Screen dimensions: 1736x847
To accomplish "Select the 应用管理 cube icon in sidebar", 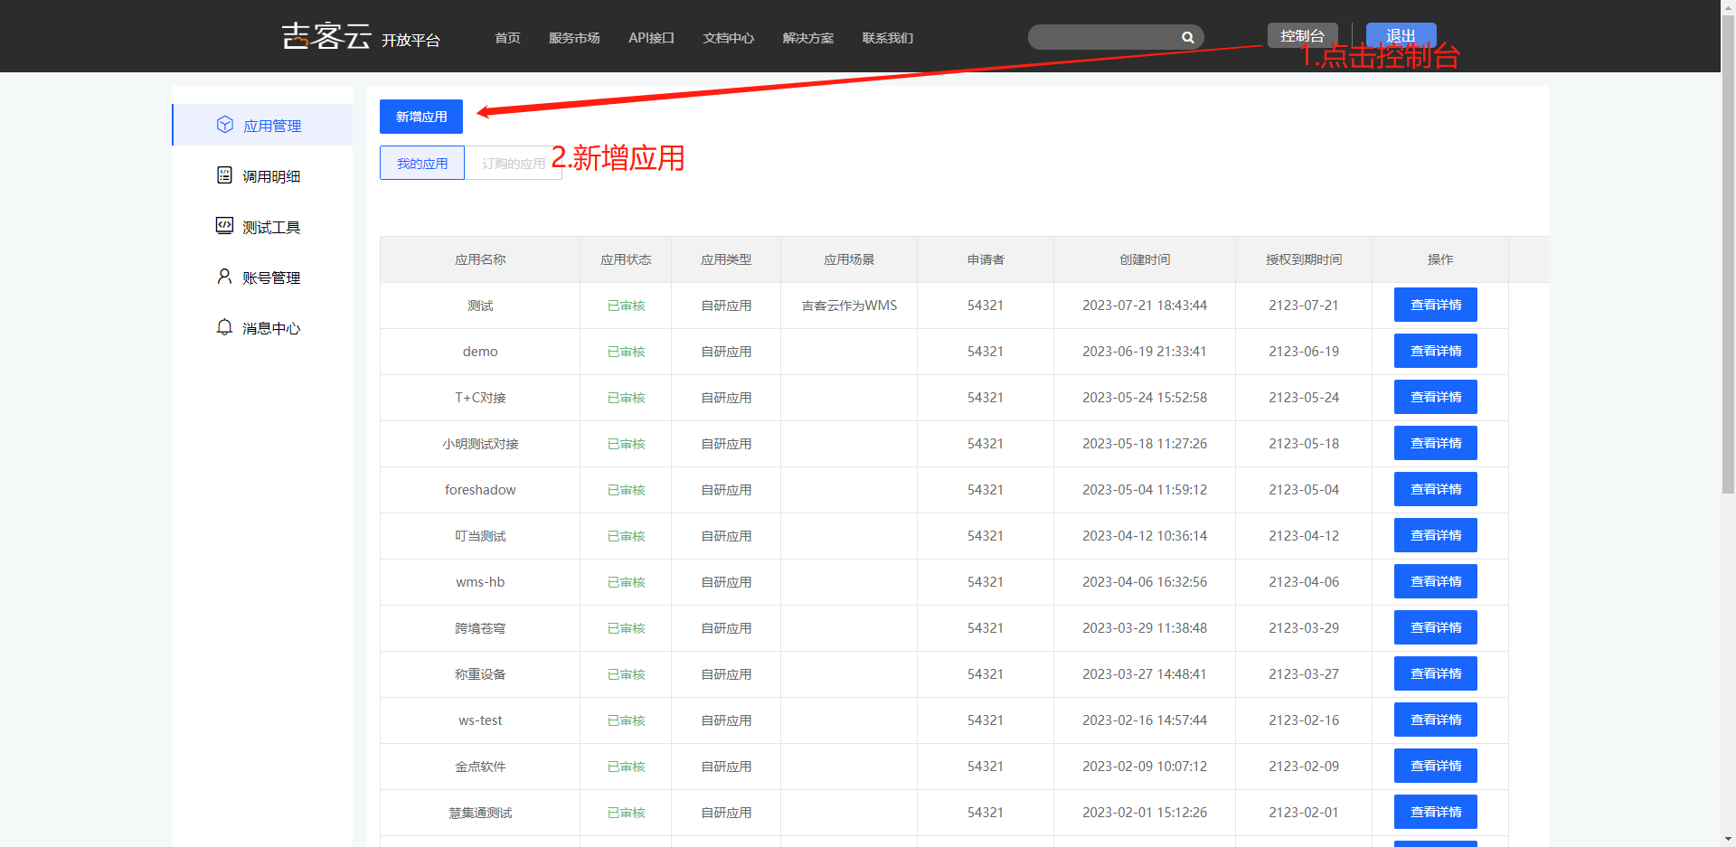I will [225, 125].
